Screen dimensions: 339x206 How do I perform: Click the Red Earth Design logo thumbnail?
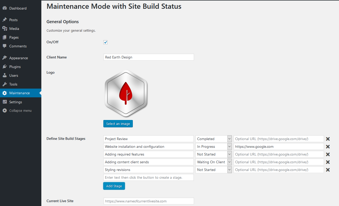pos(126,93)
